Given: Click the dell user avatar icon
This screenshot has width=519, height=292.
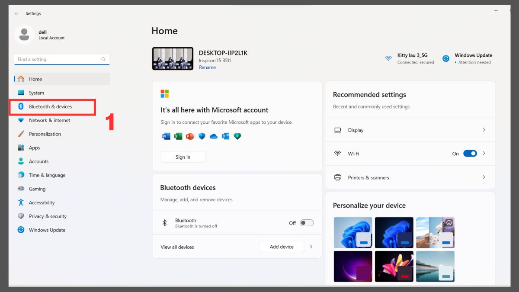Looking at the screenshot, I should tap(24, 35).
